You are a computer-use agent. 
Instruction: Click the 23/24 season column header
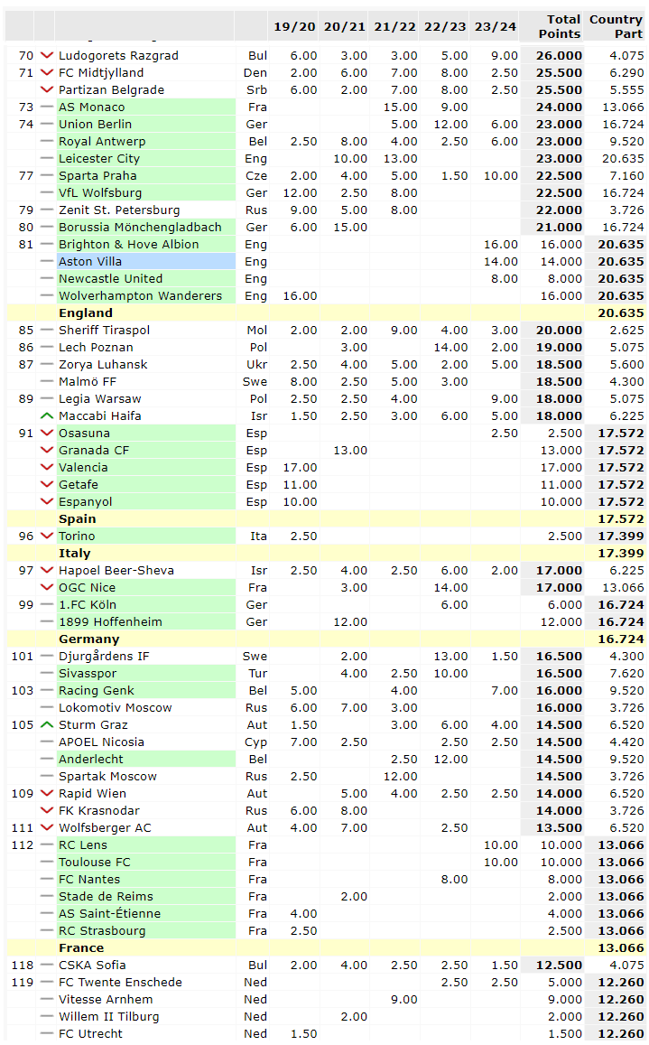tap(495, 27)
